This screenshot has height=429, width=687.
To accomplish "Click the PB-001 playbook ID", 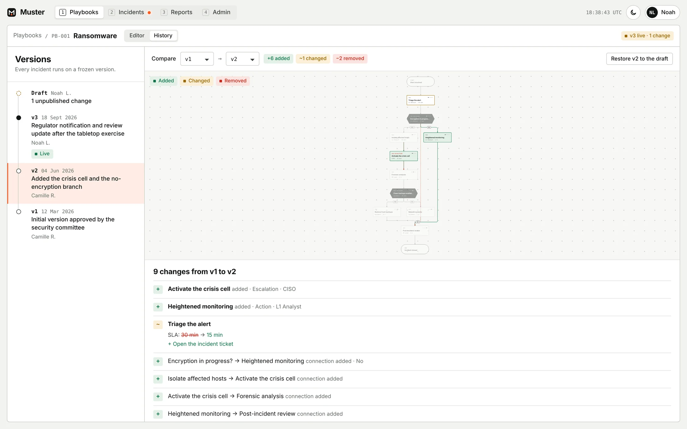I will tap(60, 36).
